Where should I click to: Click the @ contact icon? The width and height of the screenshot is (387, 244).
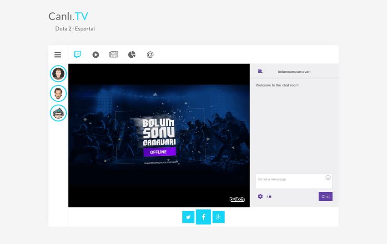pyautogui.click(x=150, y=55)
